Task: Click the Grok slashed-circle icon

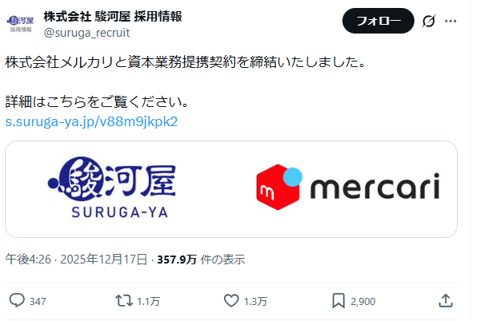Action: coord(429,21)
